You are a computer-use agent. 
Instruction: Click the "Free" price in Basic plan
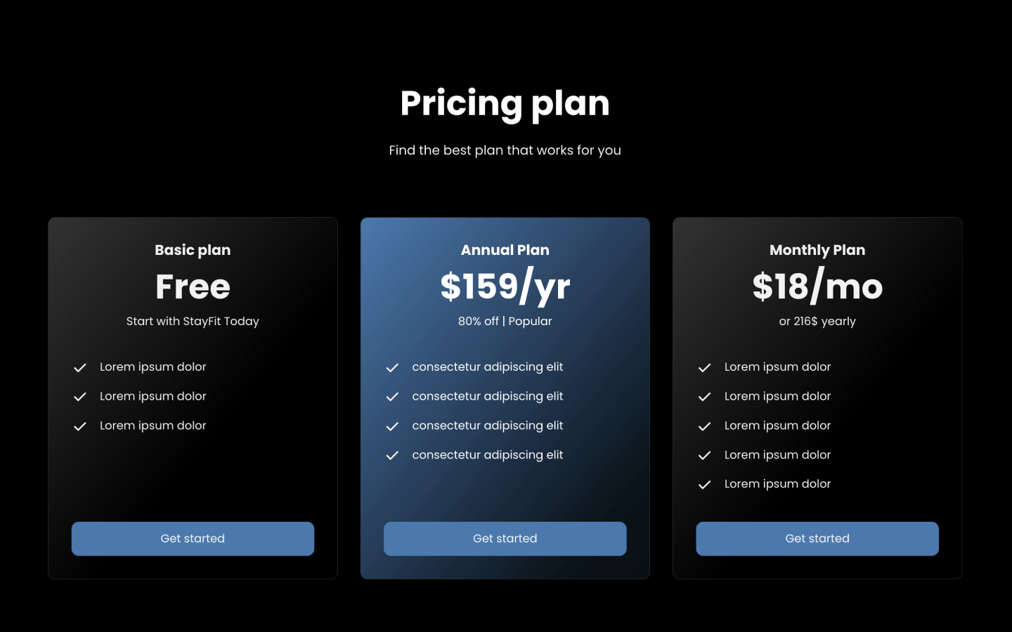click(x=193, y=287)
